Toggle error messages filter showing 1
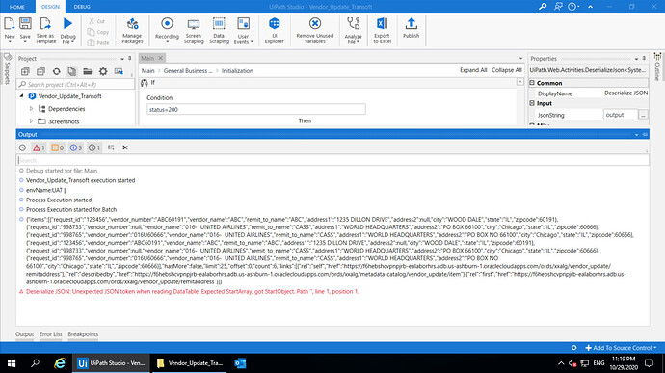Screen dimensions: 665x373 coord(39,147)
